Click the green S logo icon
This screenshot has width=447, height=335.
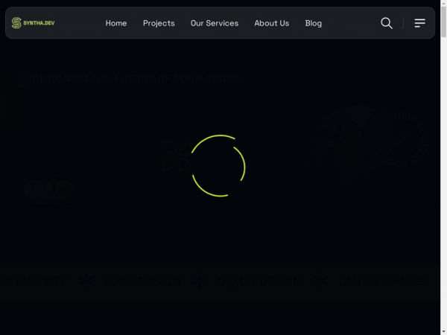(x=16, y=23)
